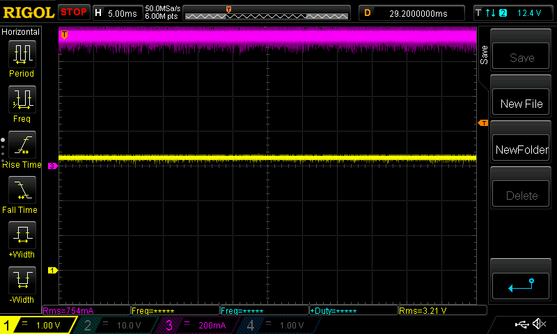Select the Rise Time measurement icon
Image resolution: width=557 pixels, height=334 pixels.
coord(22,145)
